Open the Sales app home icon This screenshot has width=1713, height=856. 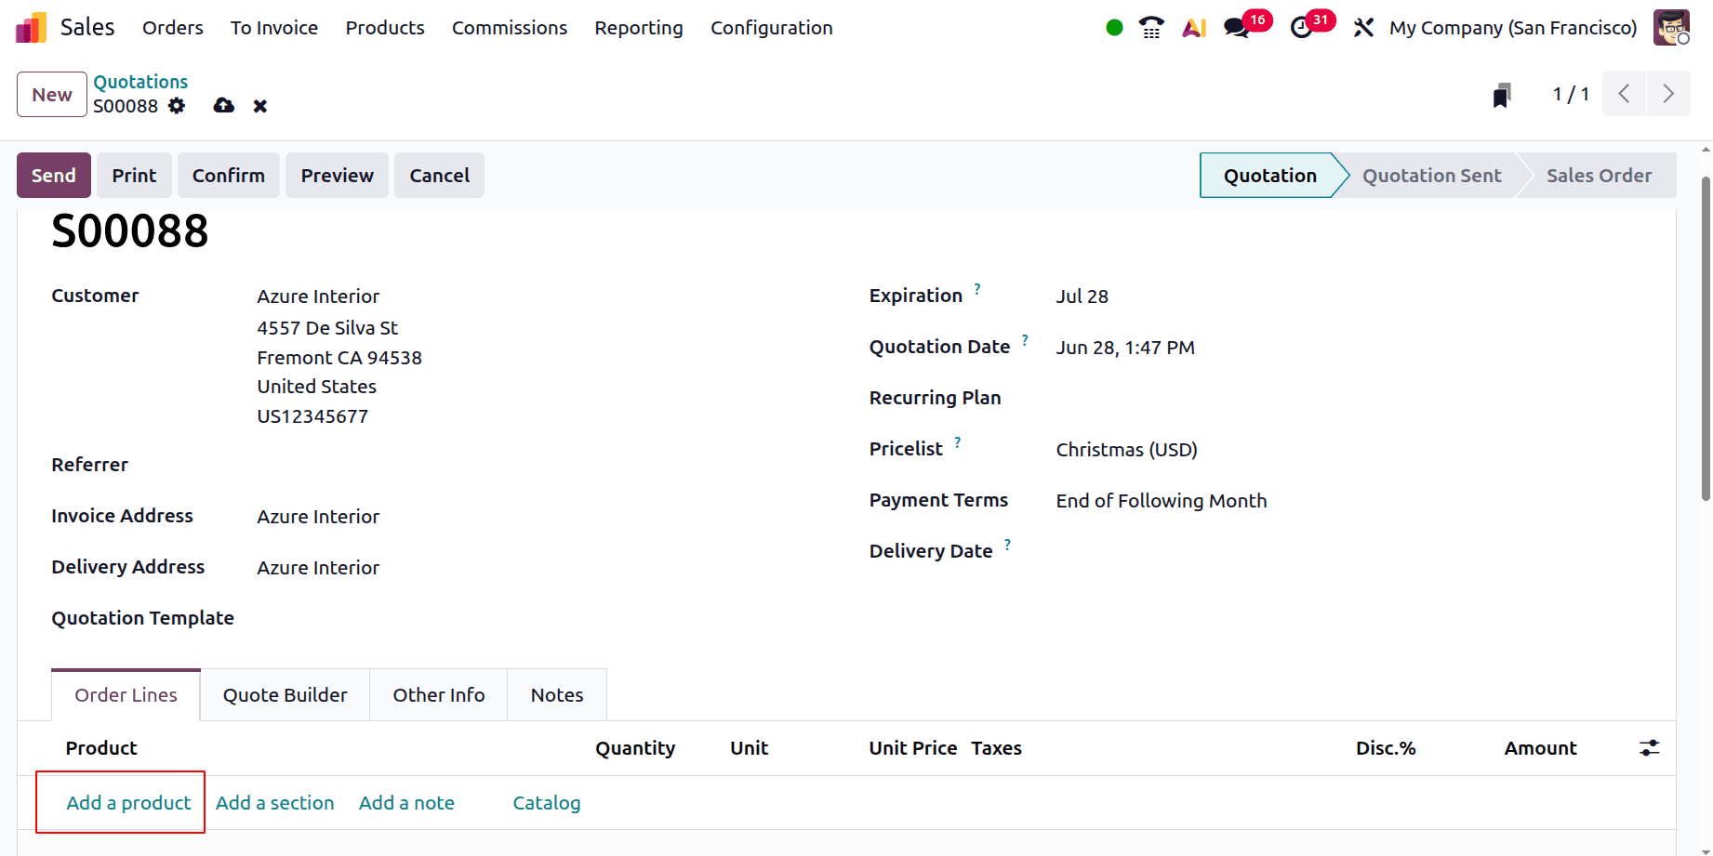(x=31, y=28)
